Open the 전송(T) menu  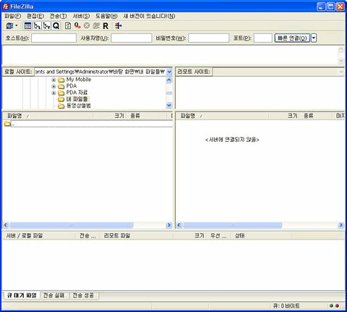tap(59, 16)
